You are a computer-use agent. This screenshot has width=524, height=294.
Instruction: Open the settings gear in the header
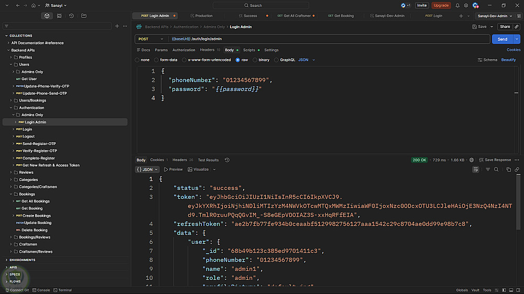click(x=466, y=5)
